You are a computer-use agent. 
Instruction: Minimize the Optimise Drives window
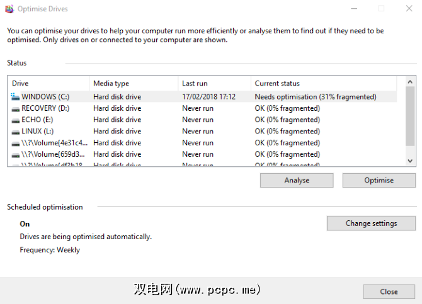click(x=354, y=9)
